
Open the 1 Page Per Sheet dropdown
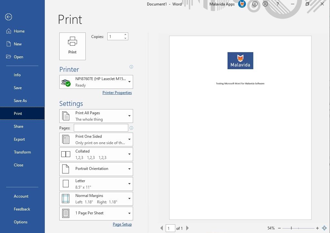pos(96,213)
